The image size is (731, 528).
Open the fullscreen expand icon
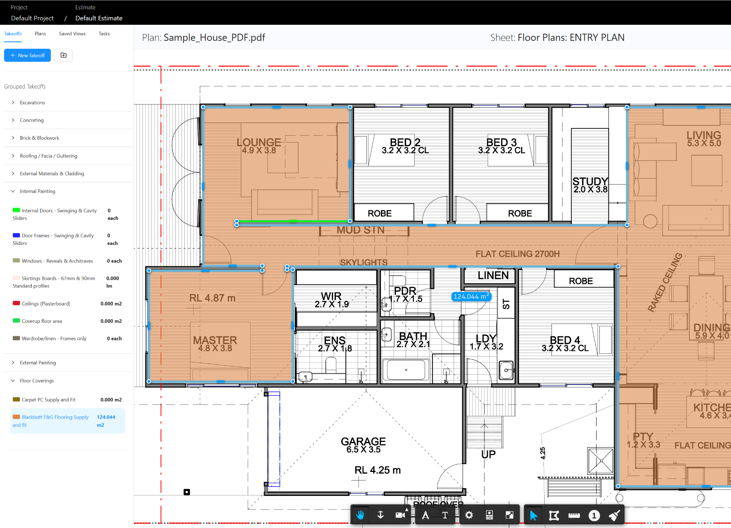(x=510, y=515)
